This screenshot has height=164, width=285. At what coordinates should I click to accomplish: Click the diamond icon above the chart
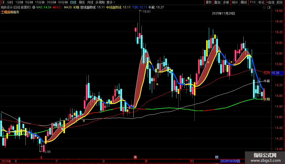[x=264, y=8]
